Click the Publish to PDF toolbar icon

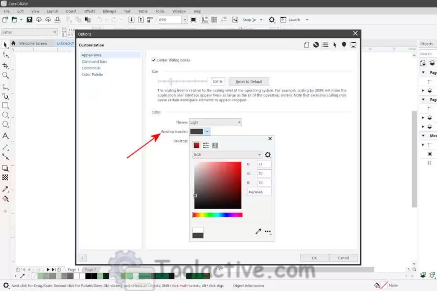point(150,19)
